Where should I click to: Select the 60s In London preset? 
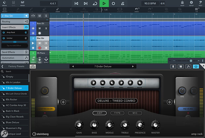14,83
